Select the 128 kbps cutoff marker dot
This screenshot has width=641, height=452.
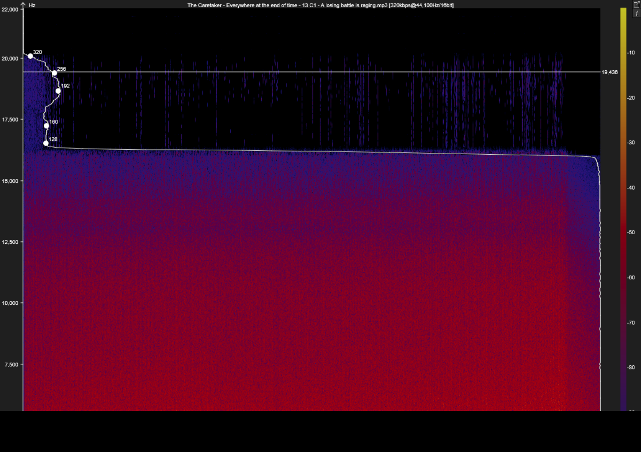(x=46, y=143)
